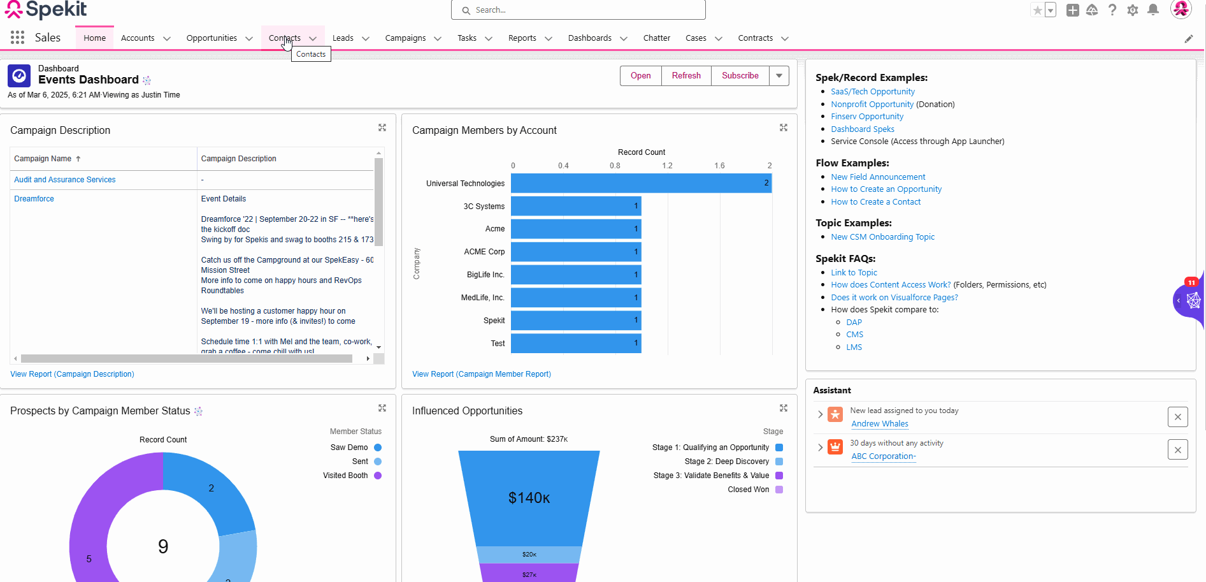Click the Universal Technologies bar in chart
The height and width of the screenshot is (582, 1206).
642,184
